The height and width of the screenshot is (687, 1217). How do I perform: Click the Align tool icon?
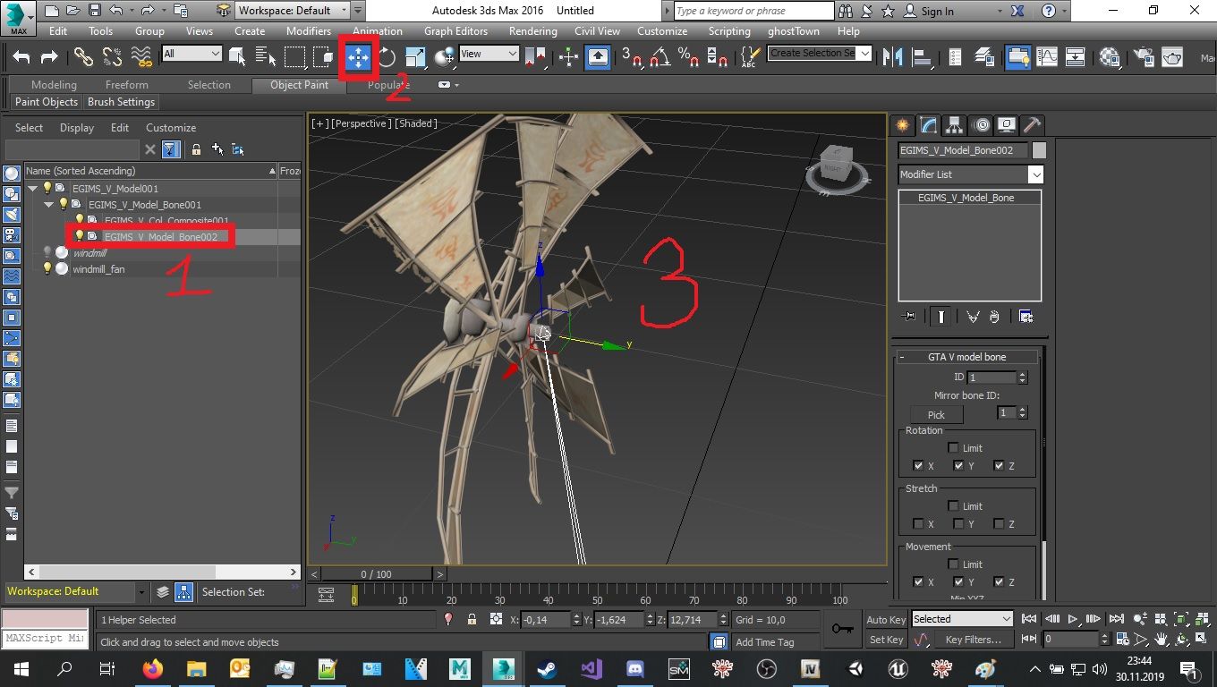coord(921,57)
